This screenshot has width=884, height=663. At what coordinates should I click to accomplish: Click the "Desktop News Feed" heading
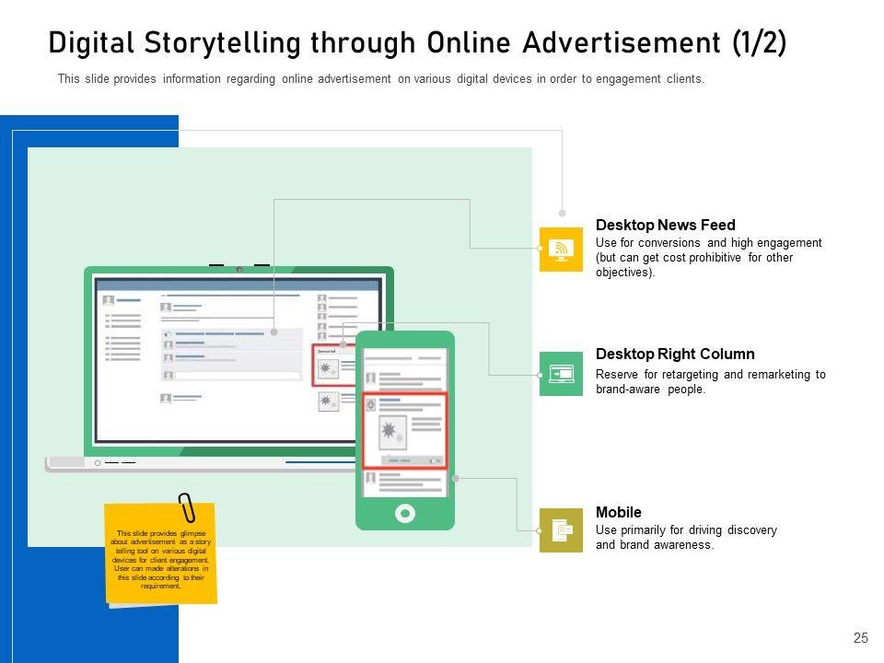[666, 225]
